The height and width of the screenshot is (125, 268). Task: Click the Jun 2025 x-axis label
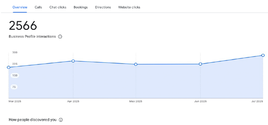[200, 101]
